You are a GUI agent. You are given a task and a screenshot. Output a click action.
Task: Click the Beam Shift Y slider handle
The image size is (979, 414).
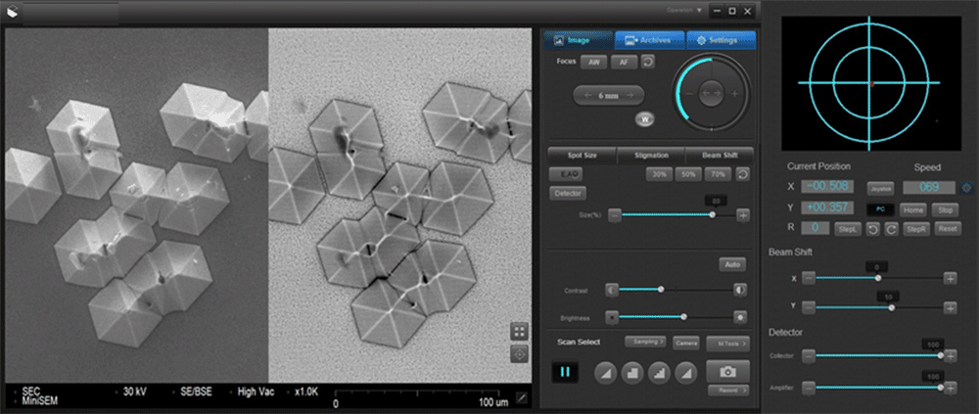(891, 307)
